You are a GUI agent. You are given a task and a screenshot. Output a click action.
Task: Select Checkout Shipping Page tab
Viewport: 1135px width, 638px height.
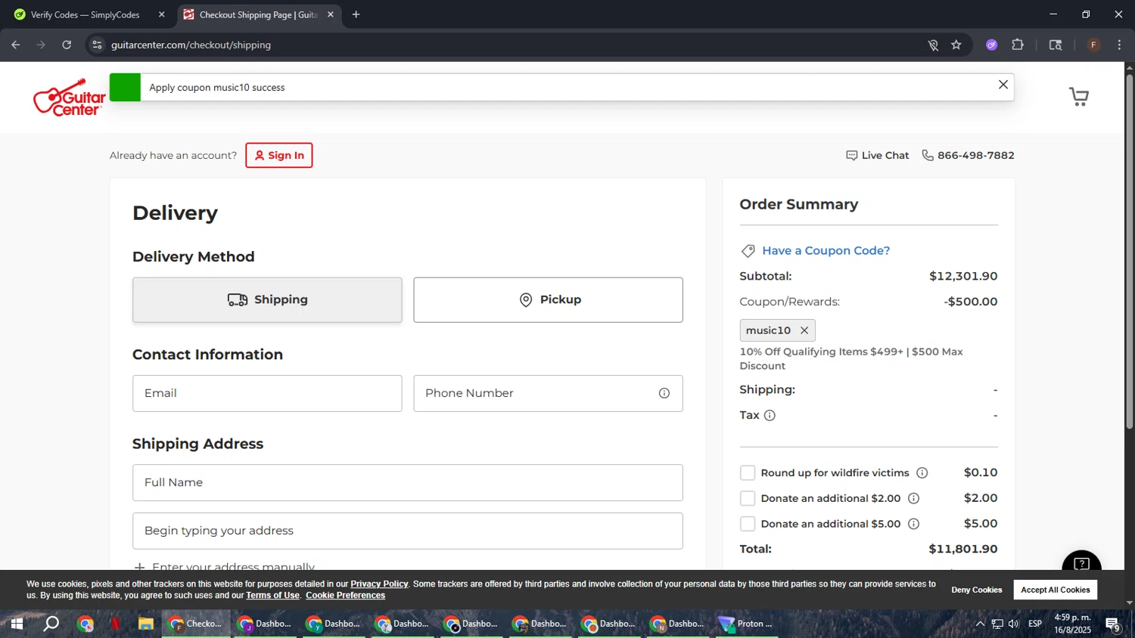click(257, 15)
